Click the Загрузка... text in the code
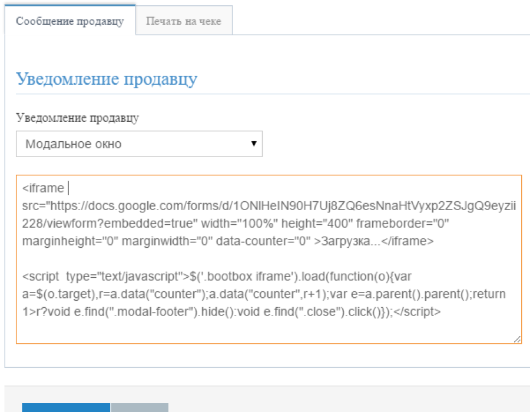The height and width of the screenshot is (412, 530). [x=351, y=241]
